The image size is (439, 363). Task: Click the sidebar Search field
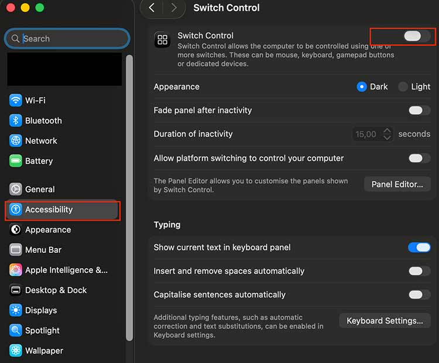tap(67, 39)
